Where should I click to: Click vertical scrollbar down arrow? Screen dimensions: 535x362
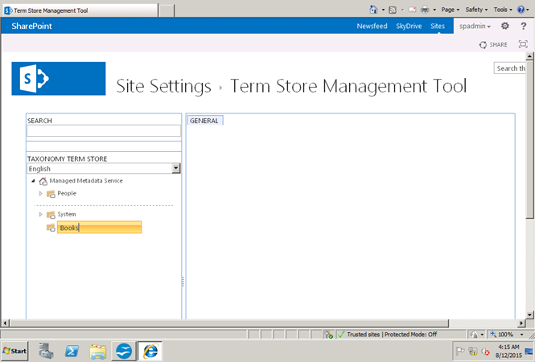(x=529, y=315)
